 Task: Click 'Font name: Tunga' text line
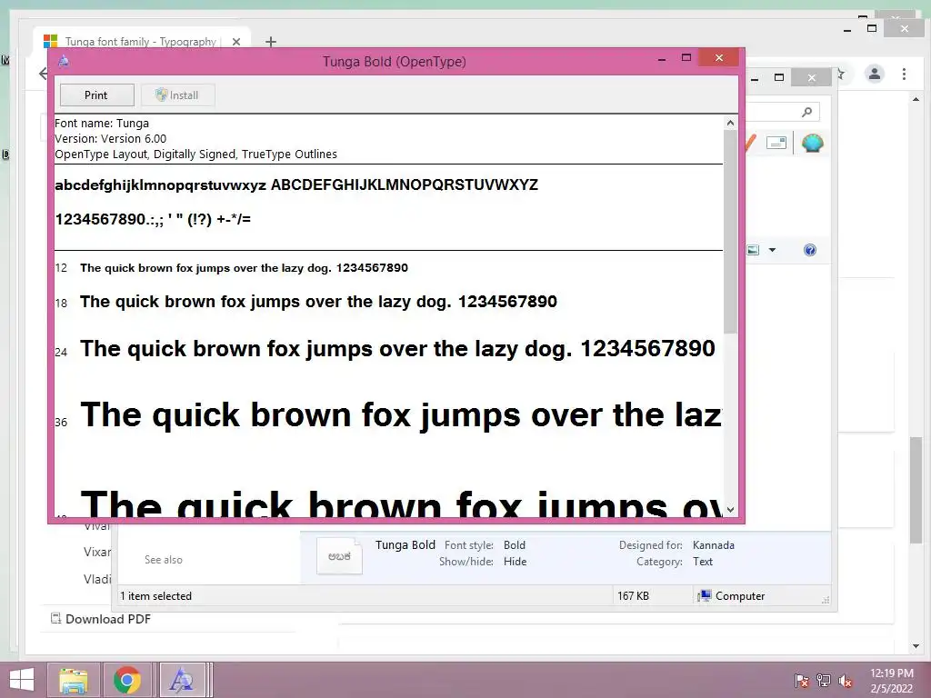[x=102, y=124]
